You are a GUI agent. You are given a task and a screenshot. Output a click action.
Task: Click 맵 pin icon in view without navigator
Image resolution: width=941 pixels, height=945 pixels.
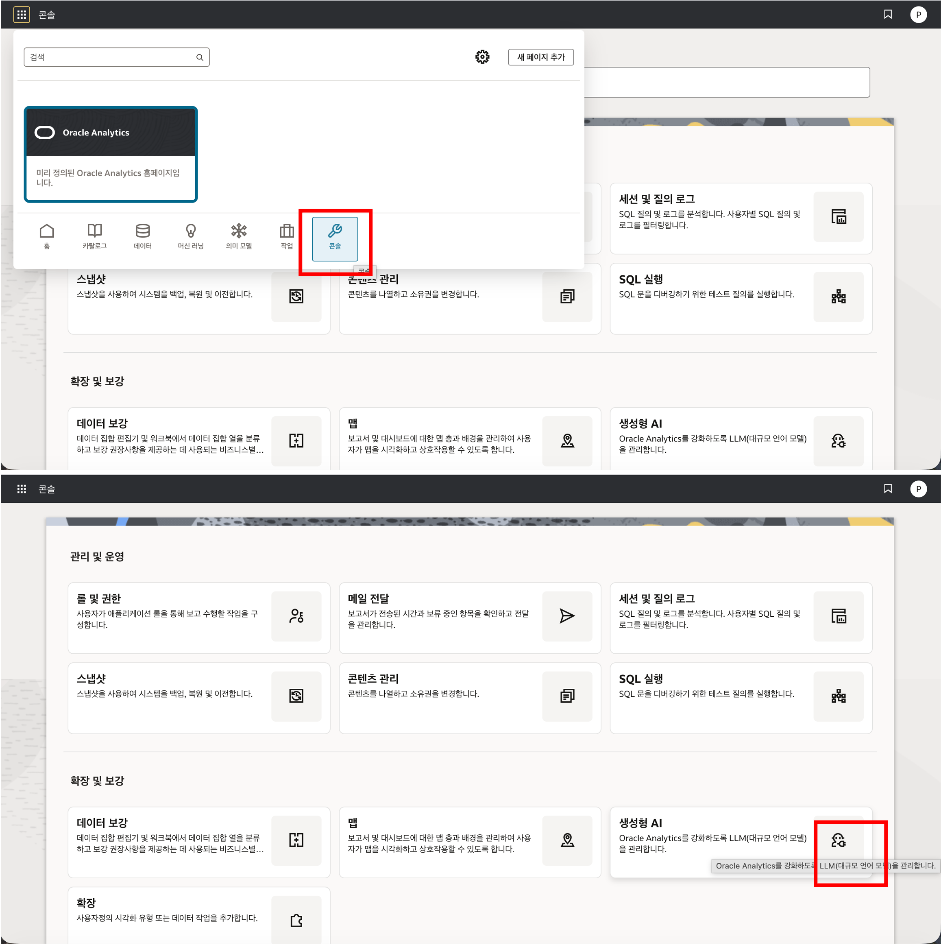pyautogui.click(x=567, y=840)
